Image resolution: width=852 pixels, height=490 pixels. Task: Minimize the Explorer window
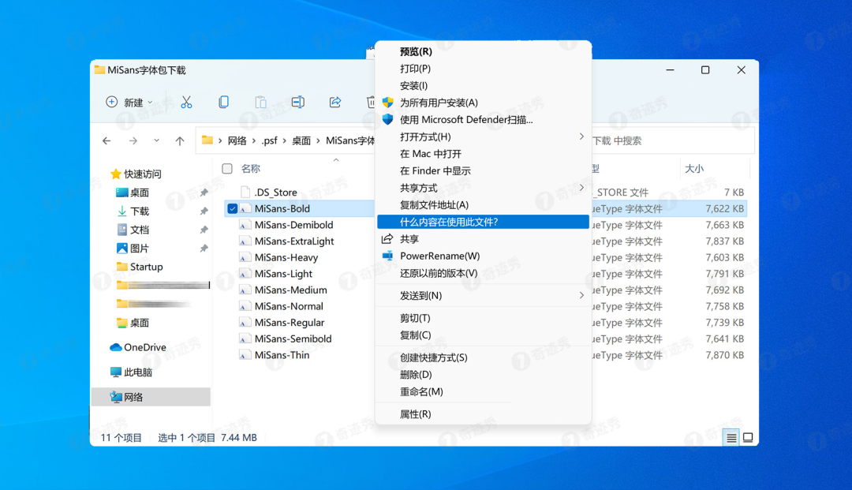click(x=670, y=70)
